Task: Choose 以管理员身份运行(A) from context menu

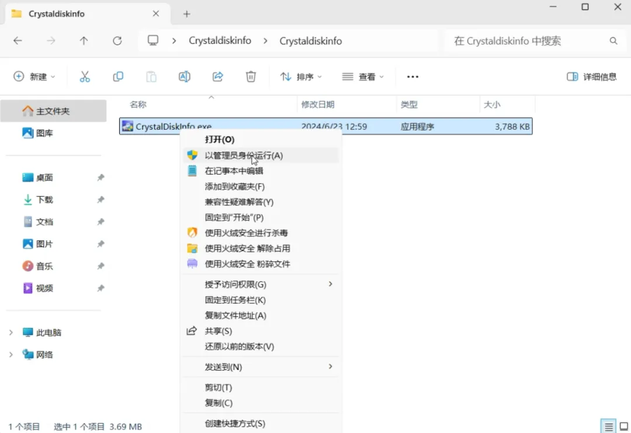Action: 261,155
